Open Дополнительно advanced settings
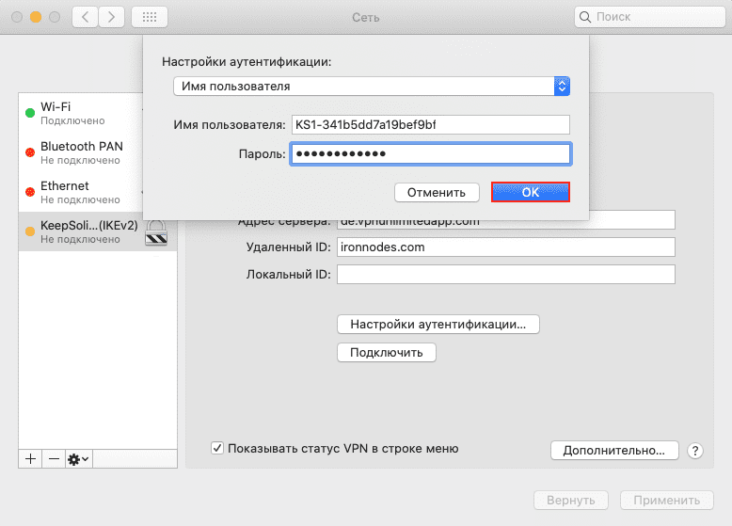Screen dimensions: 732x526 613,451
